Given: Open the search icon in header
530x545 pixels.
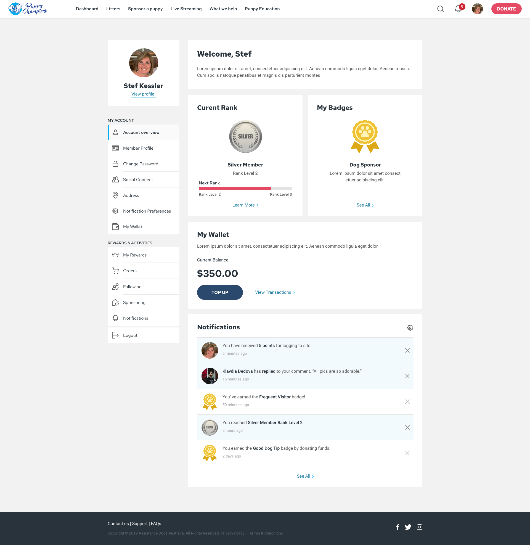Looking at the screenshot, I should coord(440,9).
